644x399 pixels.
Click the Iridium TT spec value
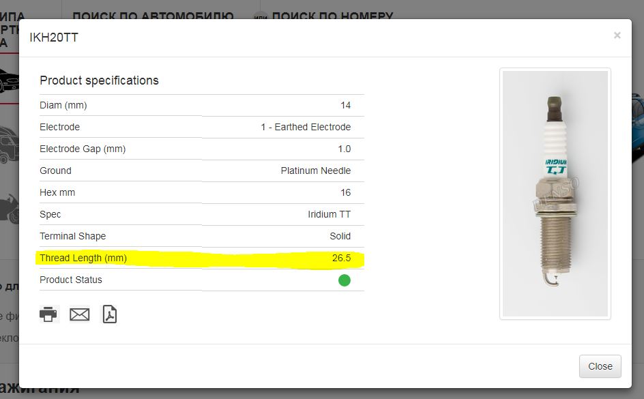tap(329, 214)
